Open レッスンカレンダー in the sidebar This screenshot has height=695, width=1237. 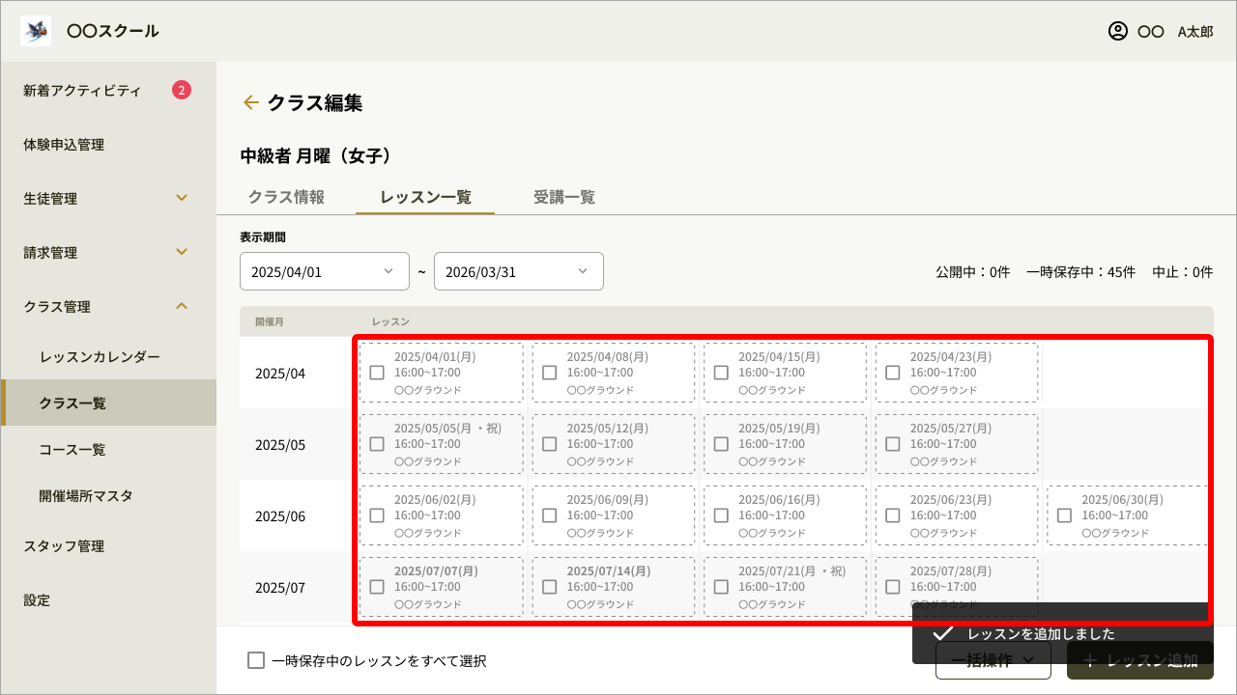pyautogui.click(x=100, y=357)
